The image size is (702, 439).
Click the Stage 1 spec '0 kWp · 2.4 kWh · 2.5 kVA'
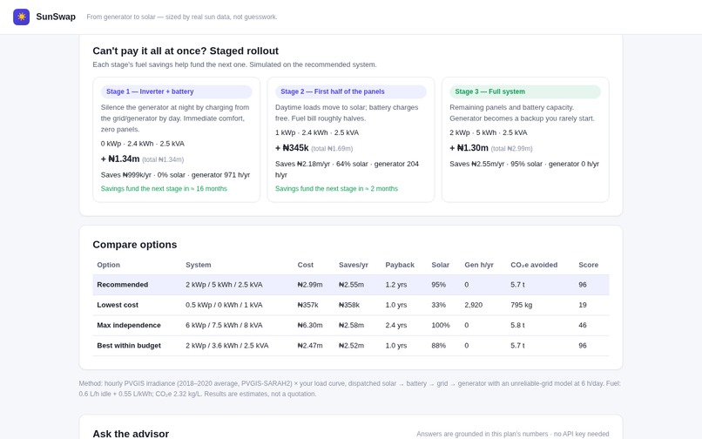pos(142,144)
